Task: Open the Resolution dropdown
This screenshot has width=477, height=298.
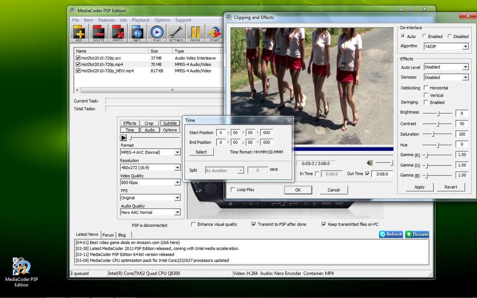Action: (x=150, y=168)
